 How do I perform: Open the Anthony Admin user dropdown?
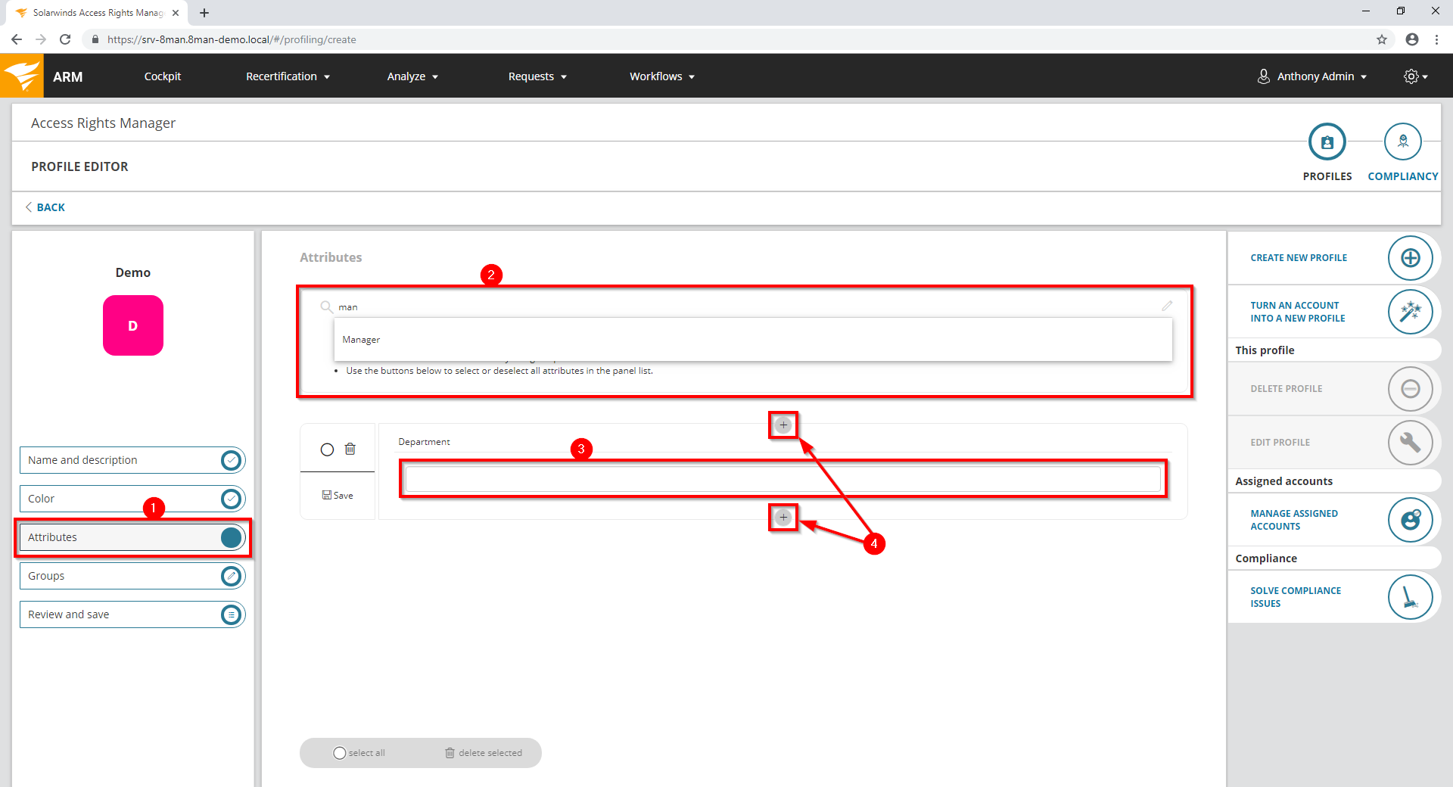pyautogui.click(x=1313, y=76)
